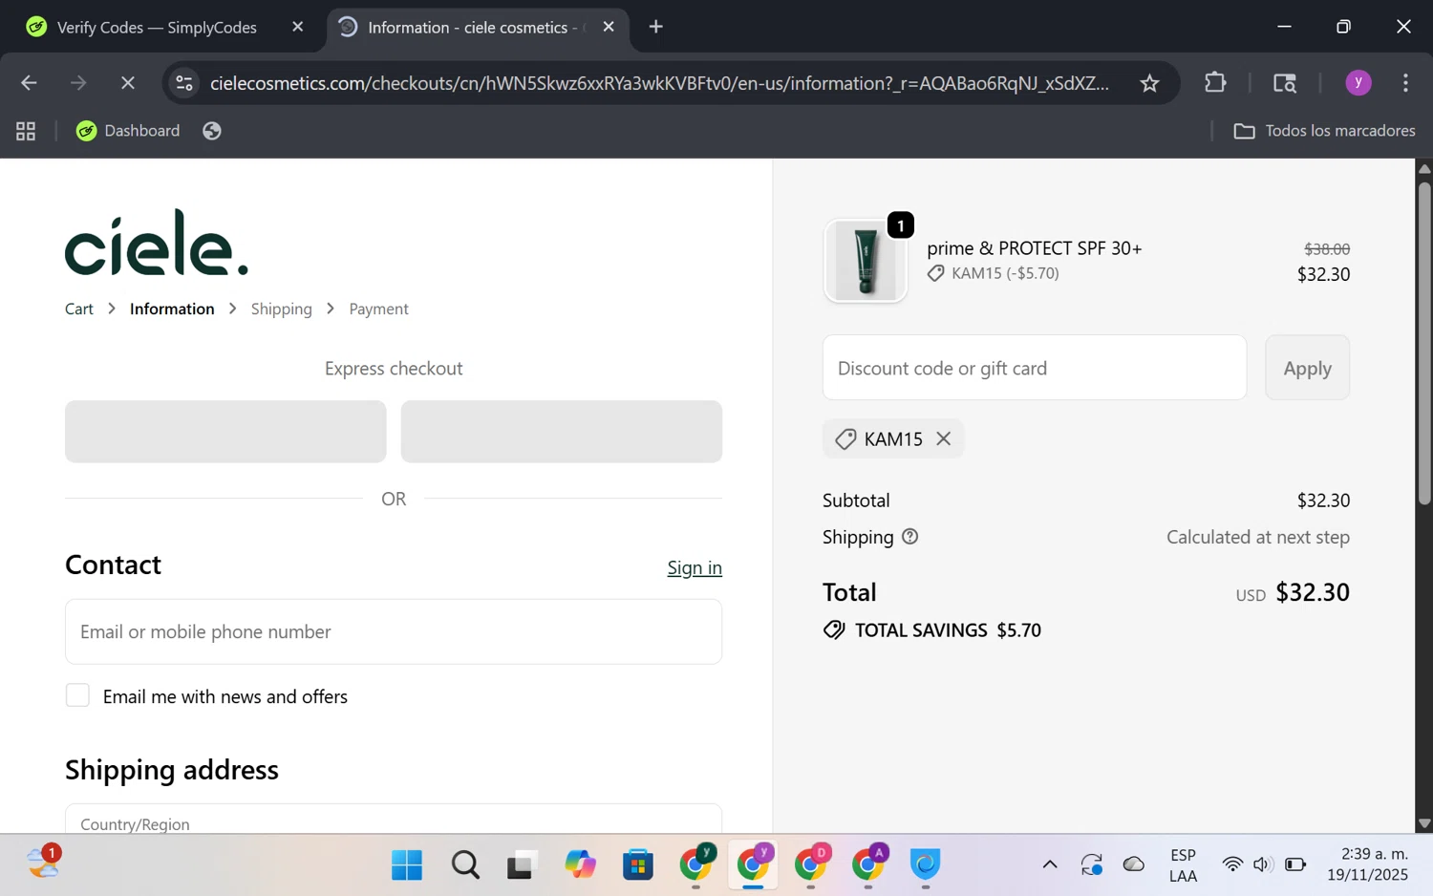The width and height of the screenshot is (1433, 896).
Task: Open the Chrome profile avatar
Action: click(1358, 83)
